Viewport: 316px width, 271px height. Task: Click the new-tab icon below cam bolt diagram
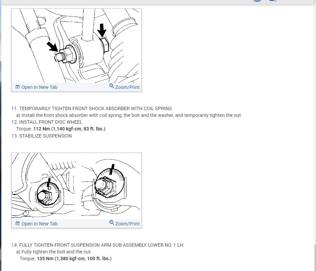[18, 224]
